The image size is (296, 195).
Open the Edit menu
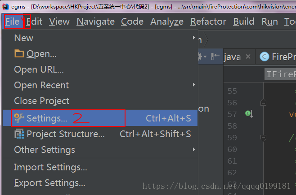(34, 22)
